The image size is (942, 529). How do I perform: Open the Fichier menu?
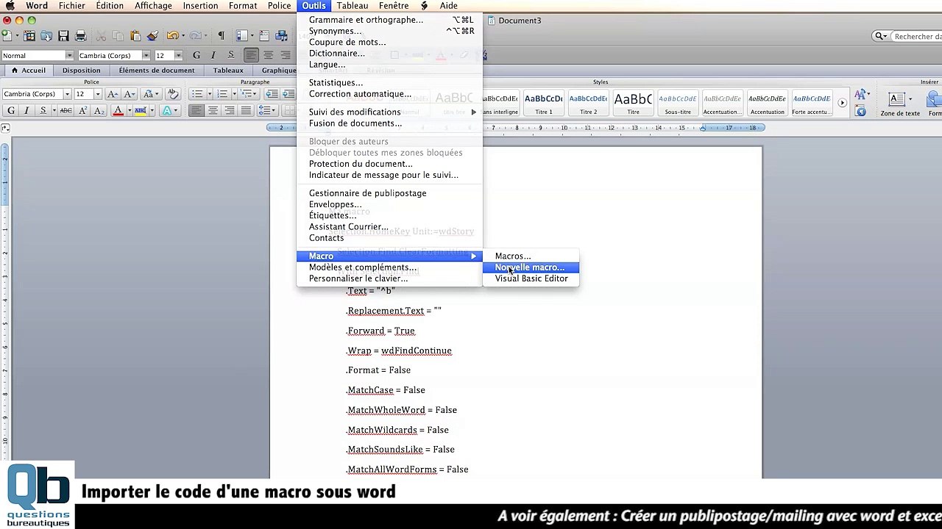pos(71,6)
